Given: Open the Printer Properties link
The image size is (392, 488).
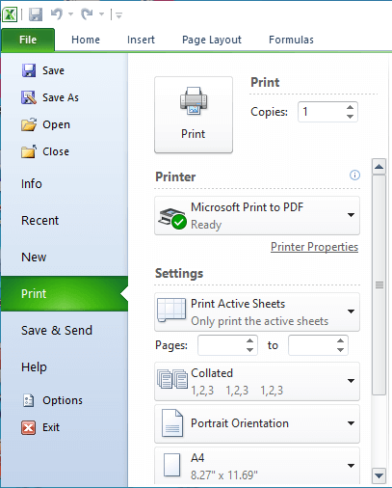Looking at the screenshot, I should pos(314,247).
